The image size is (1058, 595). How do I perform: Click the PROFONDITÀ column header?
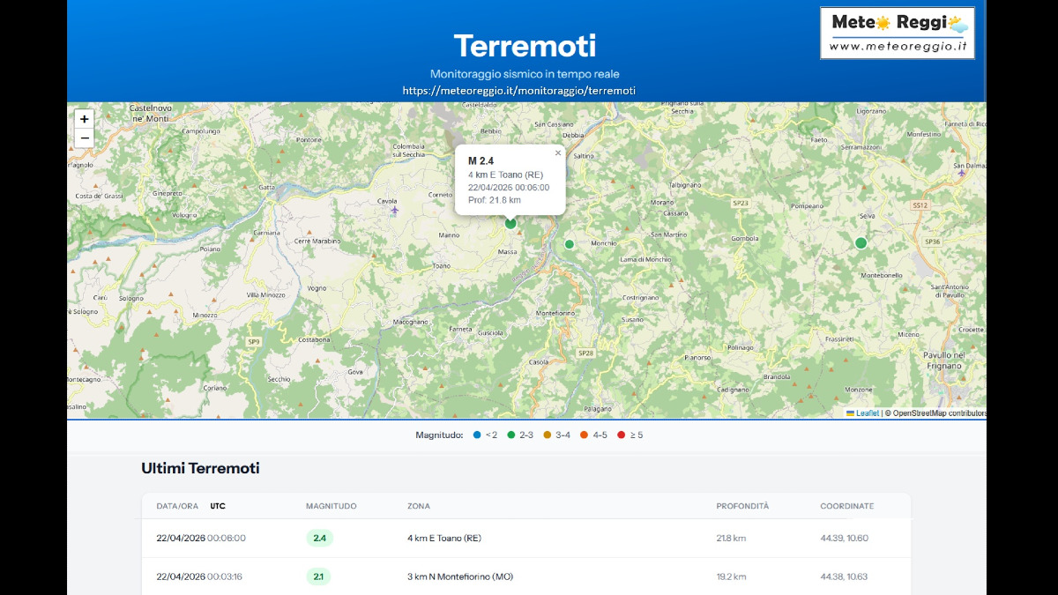point(742,506)
